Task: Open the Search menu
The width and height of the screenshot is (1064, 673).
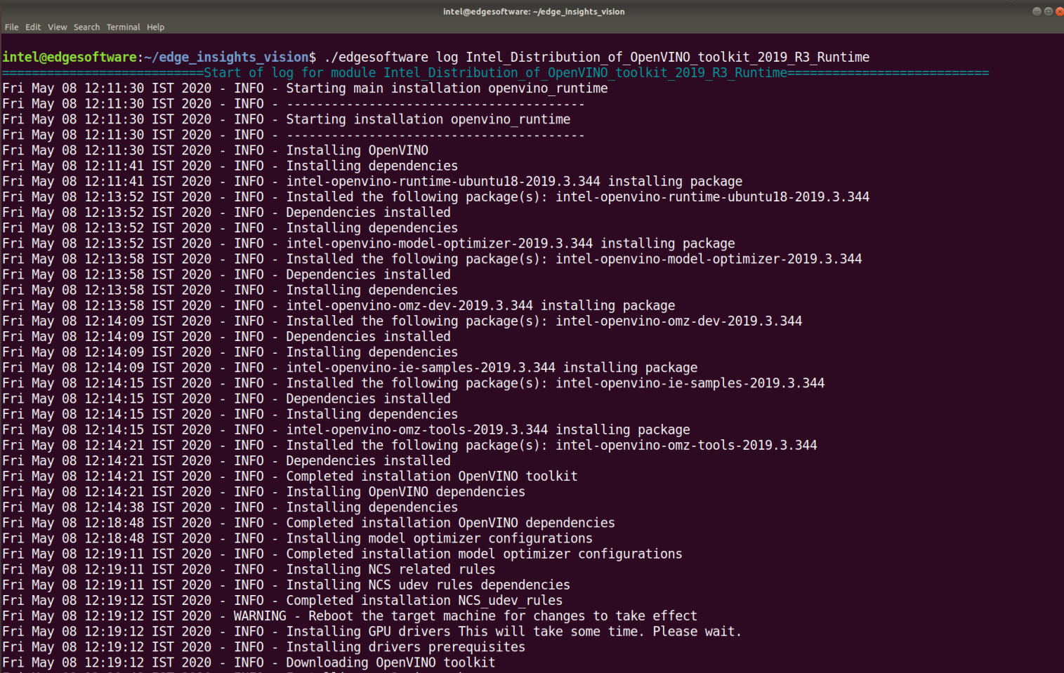Action: coord(86,27)
